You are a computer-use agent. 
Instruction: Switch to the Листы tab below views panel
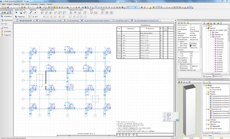point(205,135)
